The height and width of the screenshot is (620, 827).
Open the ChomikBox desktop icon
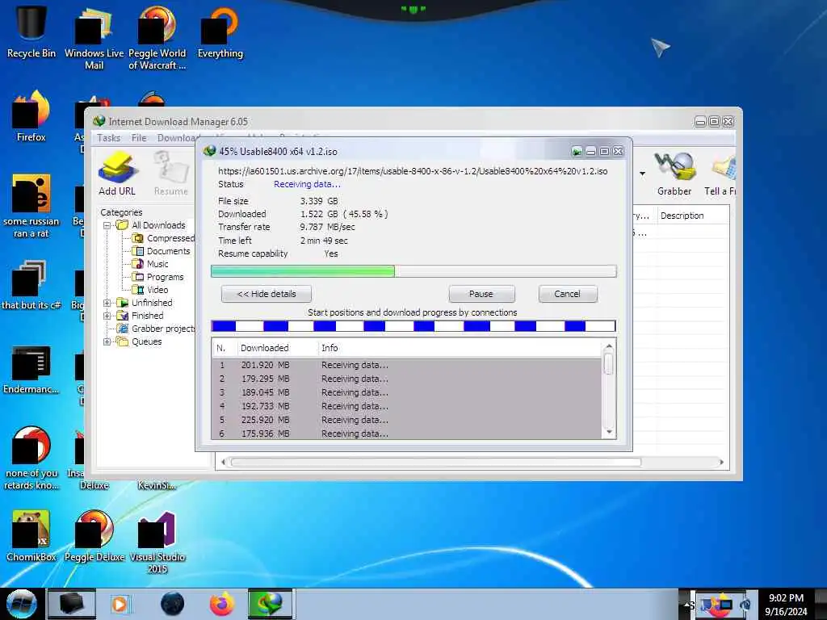tap(31, 536)
